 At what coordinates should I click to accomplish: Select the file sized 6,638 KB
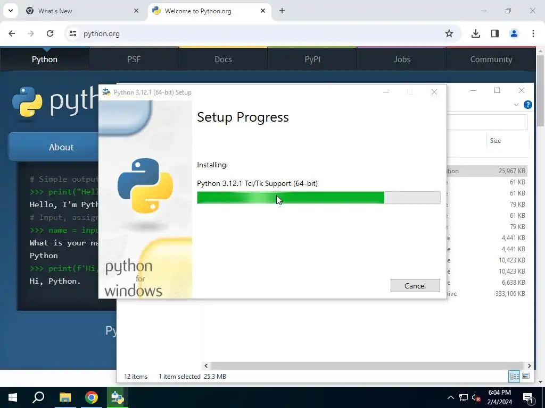[487, 283]
